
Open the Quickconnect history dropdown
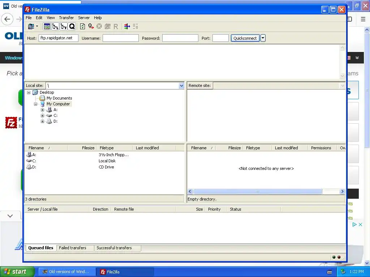(x=263, y=38)
